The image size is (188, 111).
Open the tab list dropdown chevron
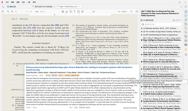[x=181, y=7]
